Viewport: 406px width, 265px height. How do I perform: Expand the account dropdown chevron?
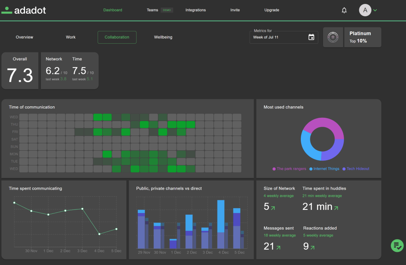pyautogui.click(x=375, y=10)
